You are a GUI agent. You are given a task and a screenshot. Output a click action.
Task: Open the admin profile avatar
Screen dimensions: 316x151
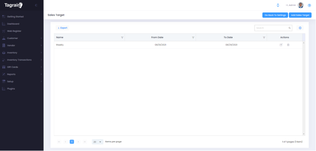(x=301, y=5)
